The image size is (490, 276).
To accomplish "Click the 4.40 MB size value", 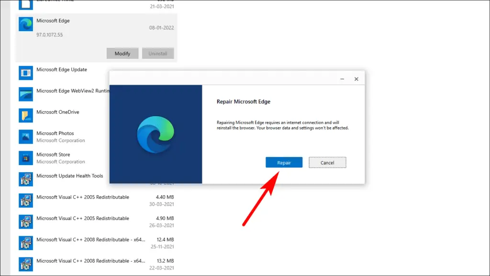I will [165, 197].
